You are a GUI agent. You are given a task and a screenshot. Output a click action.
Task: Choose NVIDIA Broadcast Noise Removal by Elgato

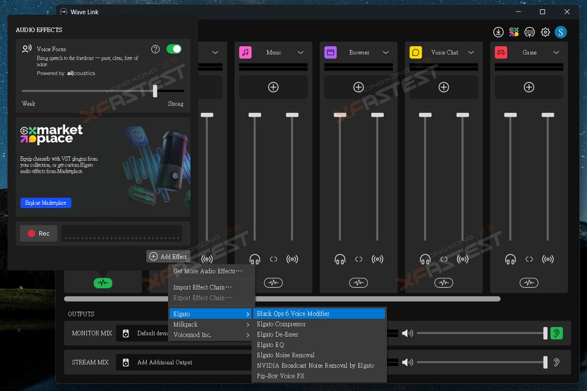[319, 365]
